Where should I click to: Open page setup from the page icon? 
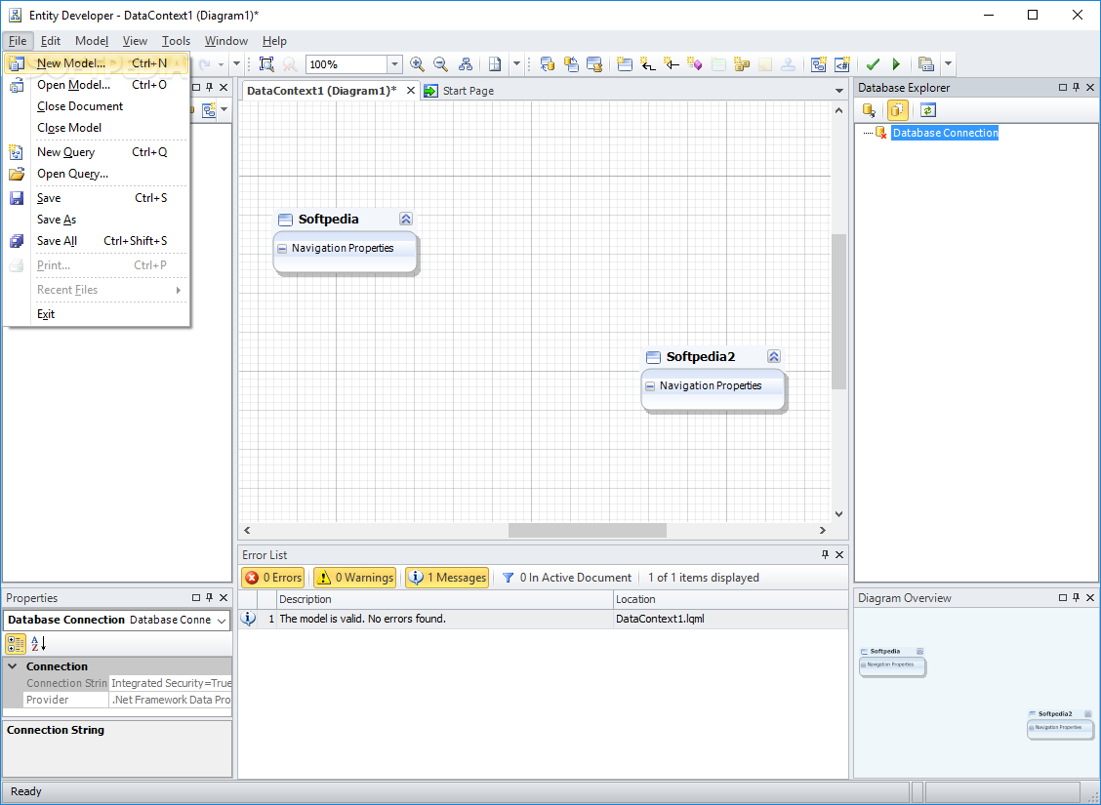[x=495, y=63]
